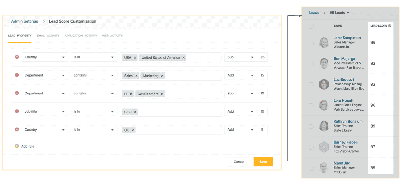
Task: Expand the All Leads view dropdown
Action: pyautogui.click(x=348, y=13)
